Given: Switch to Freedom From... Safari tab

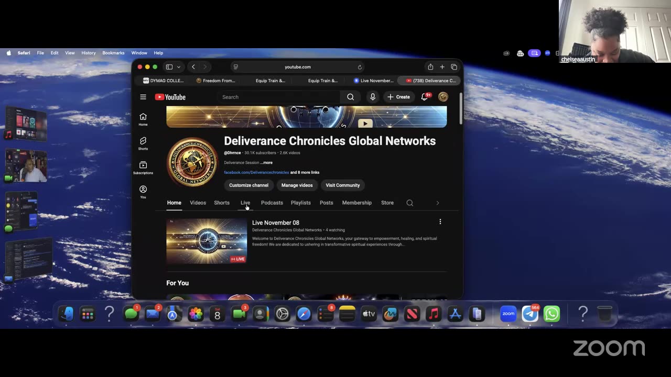Looking at the screenshot, I should (x=215, y=81).
